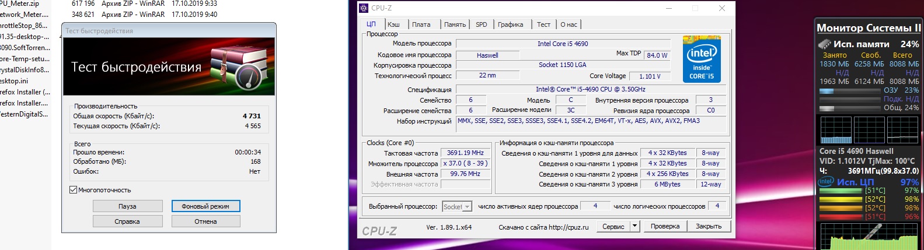
Task: Open Справка in the WinRAR benchmark dialog
Action: pos(127,221)
